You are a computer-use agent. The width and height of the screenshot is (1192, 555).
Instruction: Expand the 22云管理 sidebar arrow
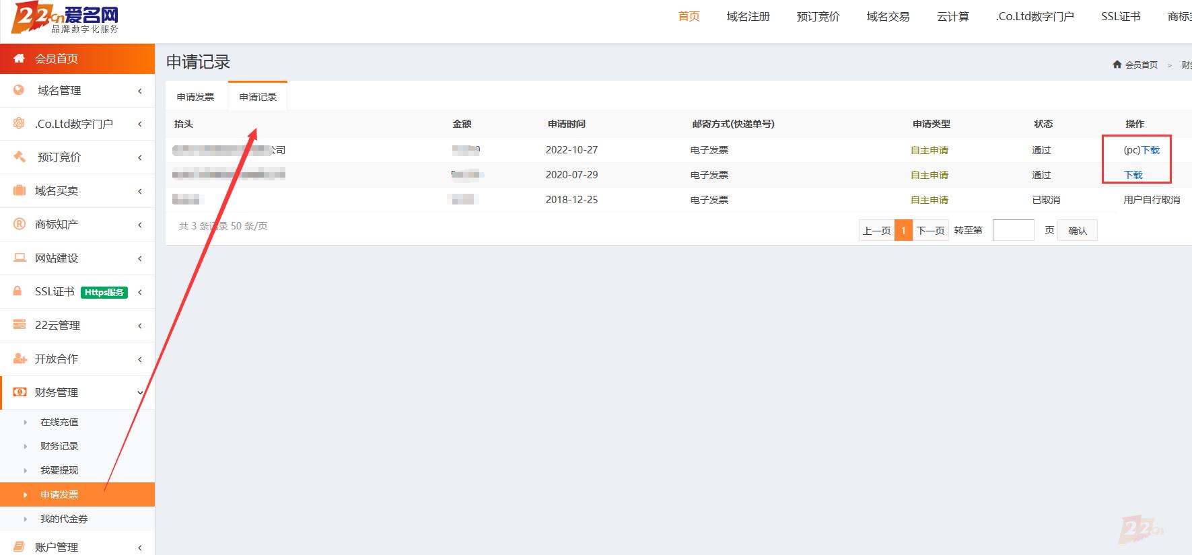[140, 326]
